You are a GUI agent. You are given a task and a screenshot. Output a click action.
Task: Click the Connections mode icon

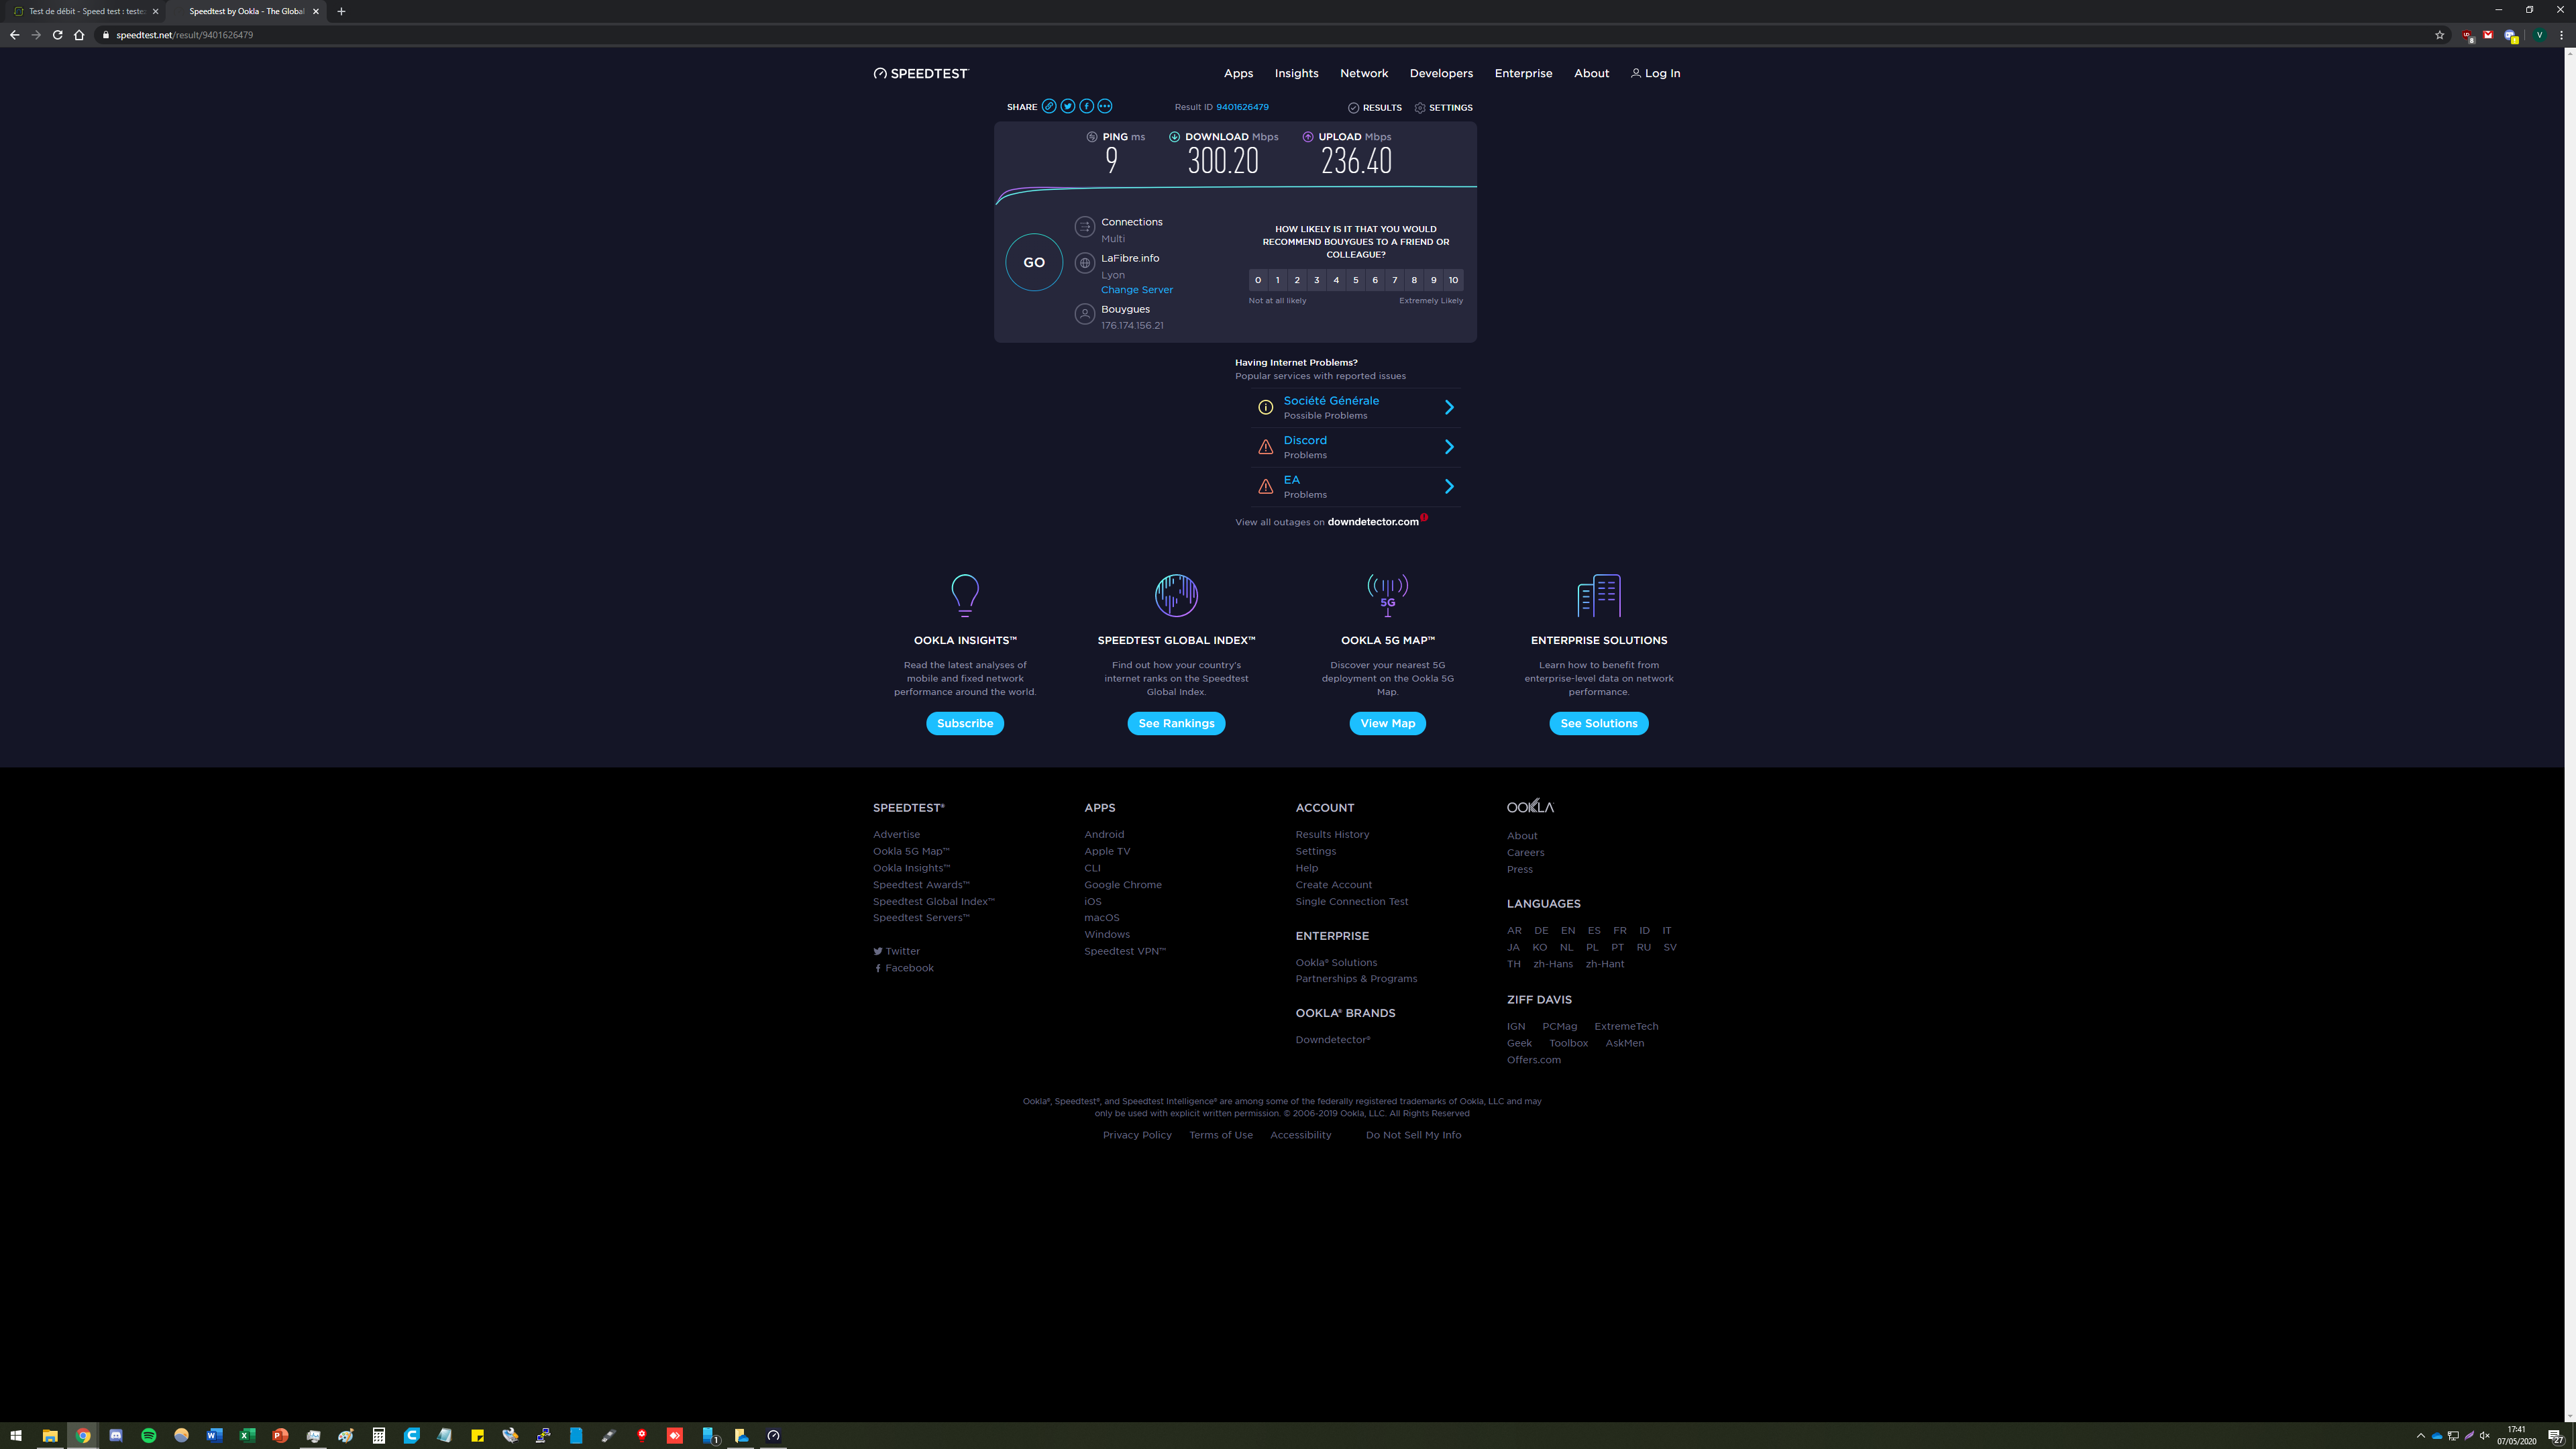[x=1085, y=227]
